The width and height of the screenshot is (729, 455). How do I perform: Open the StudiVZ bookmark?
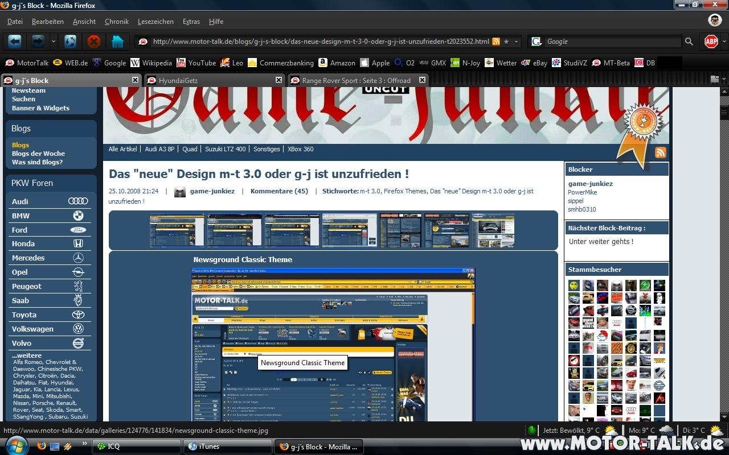570,63
